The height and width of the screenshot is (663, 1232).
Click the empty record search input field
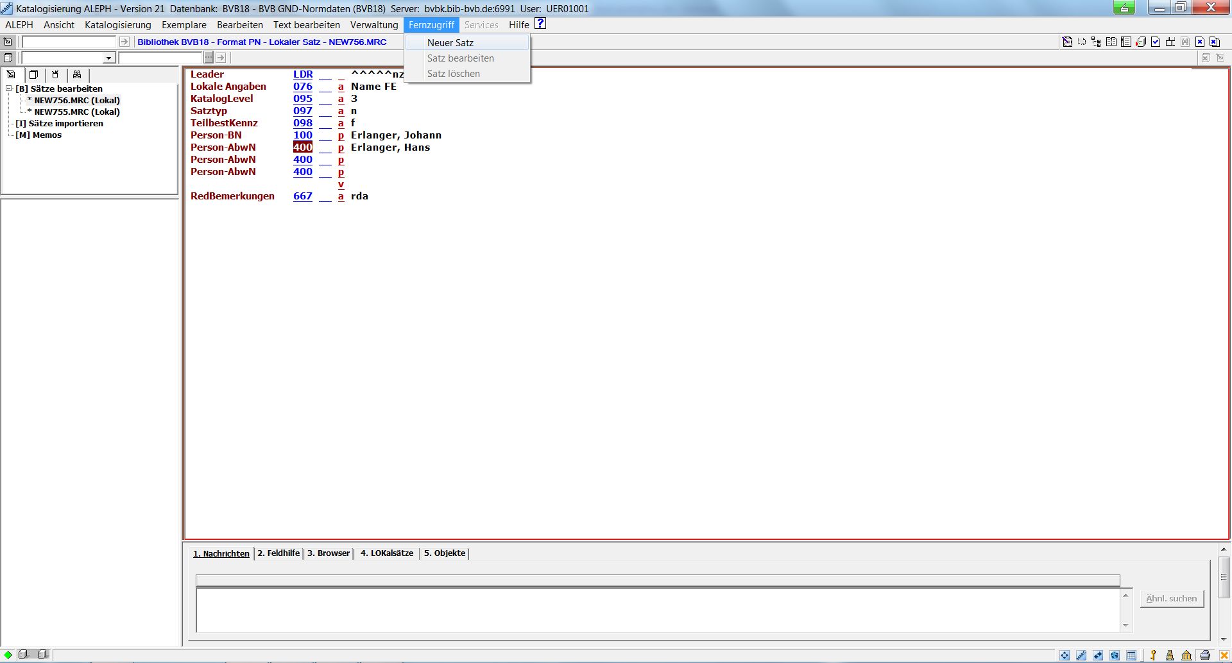pos(69,42)
